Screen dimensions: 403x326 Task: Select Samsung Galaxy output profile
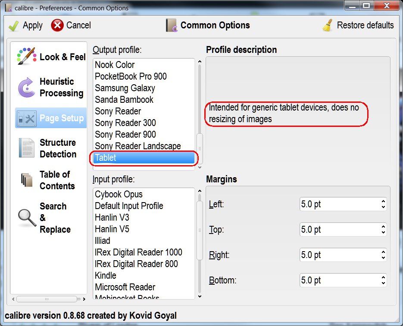click(x=144, y=88)
